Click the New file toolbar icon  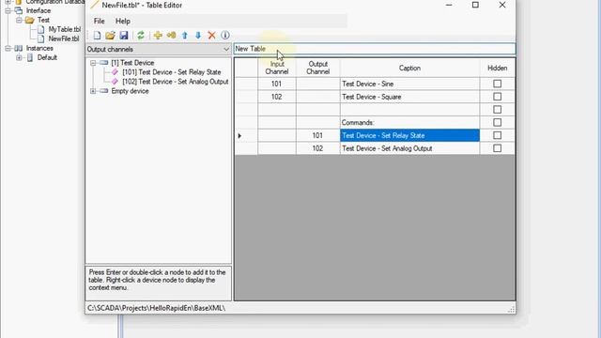(97, 36)
